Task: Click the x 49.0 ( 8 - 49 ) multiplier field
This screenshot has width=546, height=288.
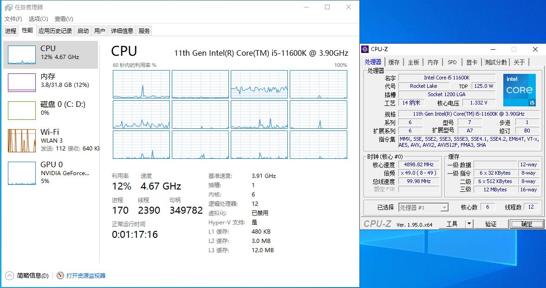Action: (x=419, y=173)
